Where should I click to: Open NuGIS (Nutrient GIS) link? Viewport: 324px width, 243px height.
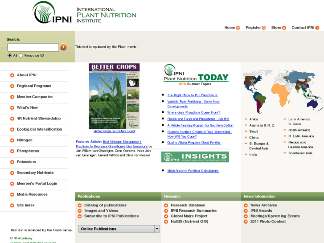189,222
